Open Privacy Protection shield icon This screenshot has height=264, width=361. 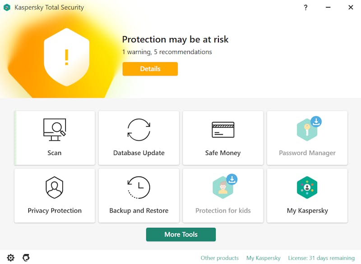(x=54, y=187)
